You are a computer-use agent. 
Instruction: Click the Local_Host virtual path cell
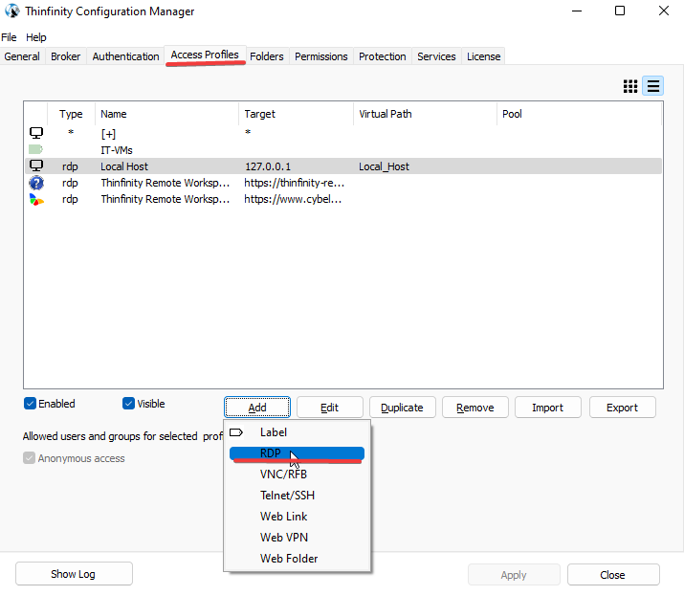384,166
